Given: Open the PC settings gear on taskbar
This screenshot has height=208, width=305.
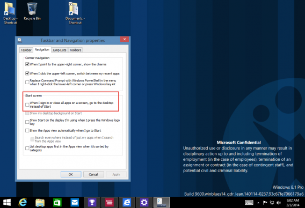Looking at the screenshot, I should pos(144,202).
